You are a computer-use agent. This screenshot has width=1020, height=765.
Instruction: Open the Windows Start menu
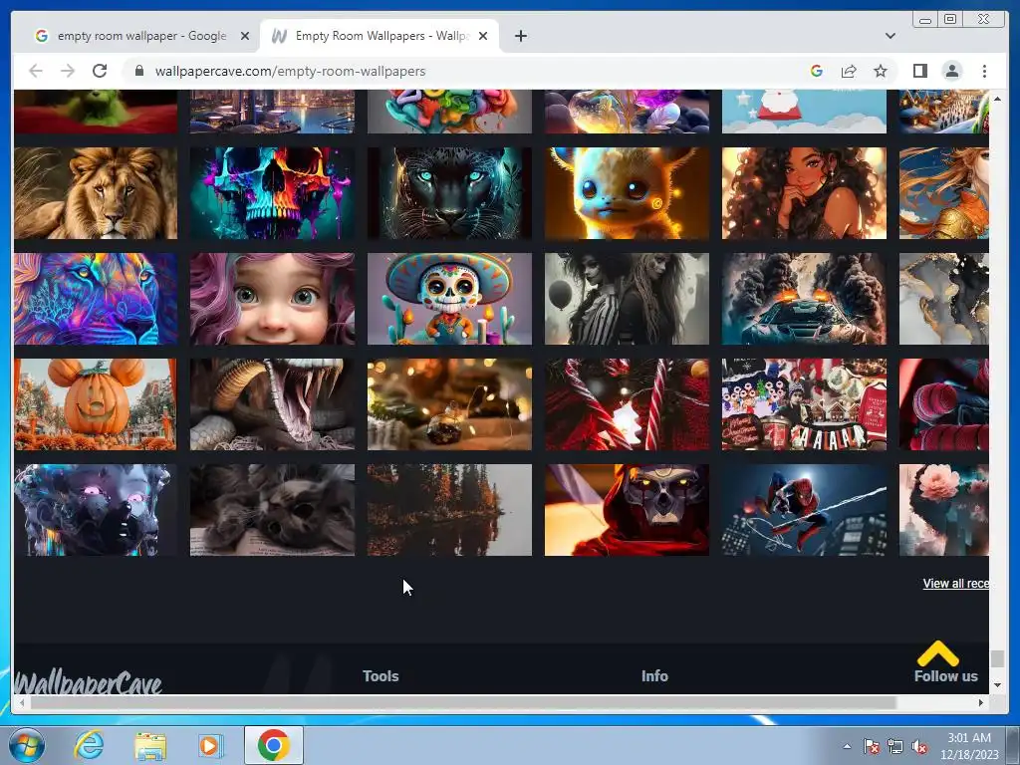(27, 745)
